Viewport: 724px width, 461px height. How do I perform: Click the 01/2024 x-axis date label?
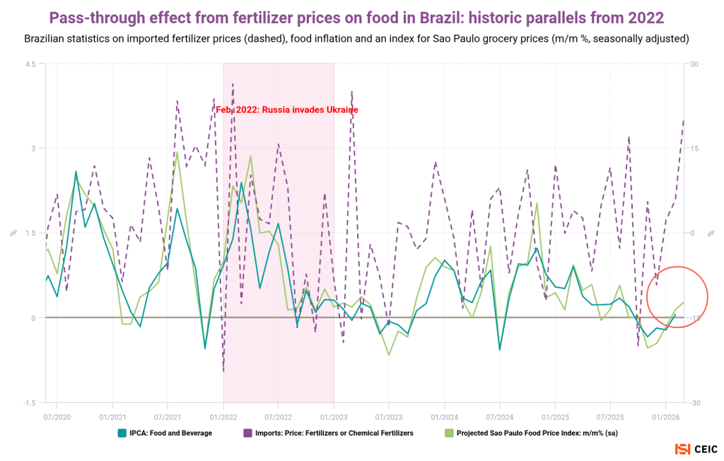(x=443, y=416)
